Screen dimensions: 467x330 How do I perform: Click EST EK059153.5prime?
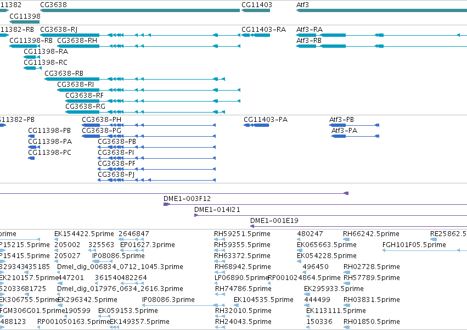pos(128,311)
